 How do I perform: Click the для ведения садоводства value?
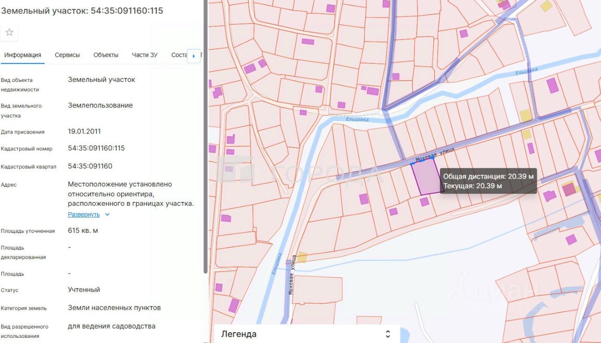112,326
